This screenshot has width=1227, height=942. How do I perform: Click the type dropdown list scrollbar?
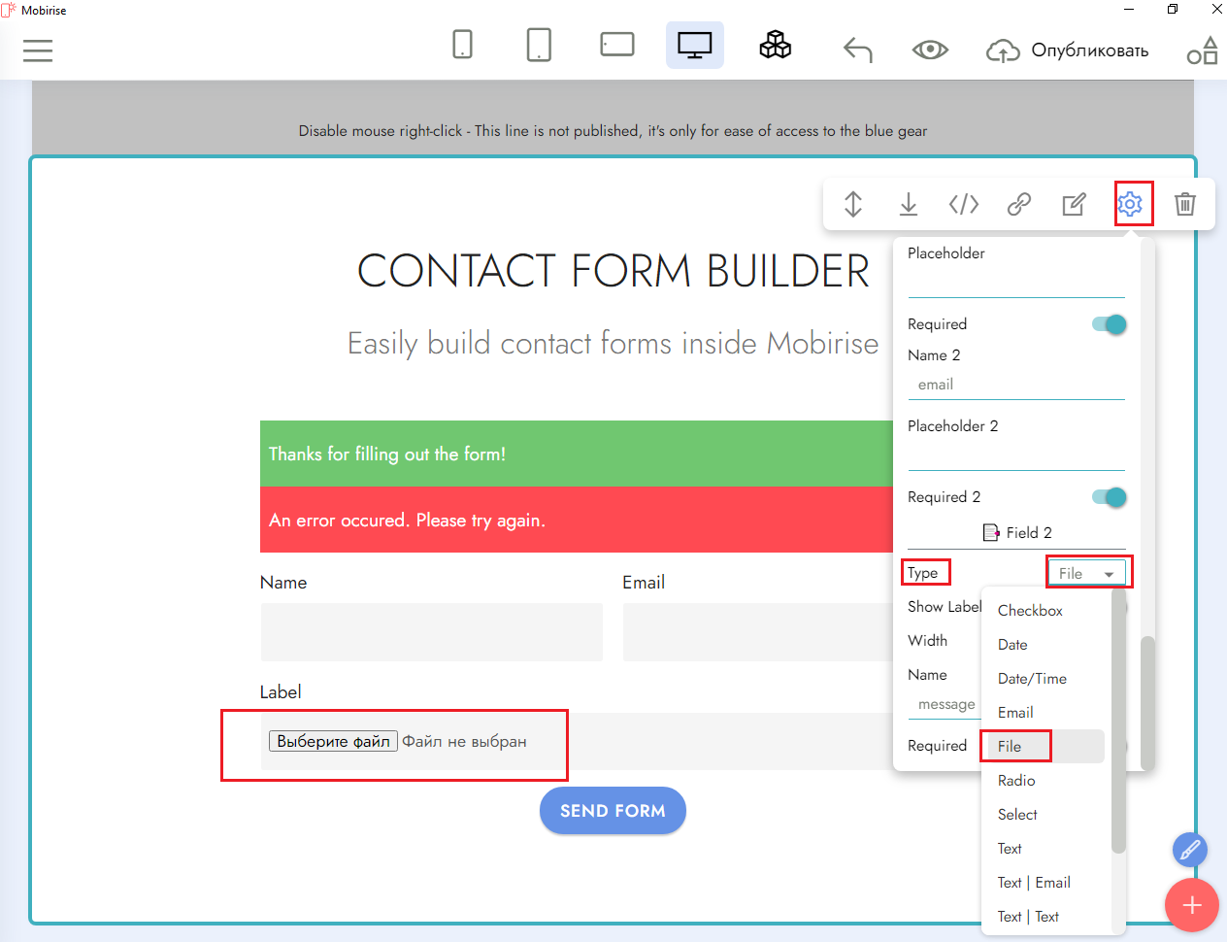pos(1118,721)
